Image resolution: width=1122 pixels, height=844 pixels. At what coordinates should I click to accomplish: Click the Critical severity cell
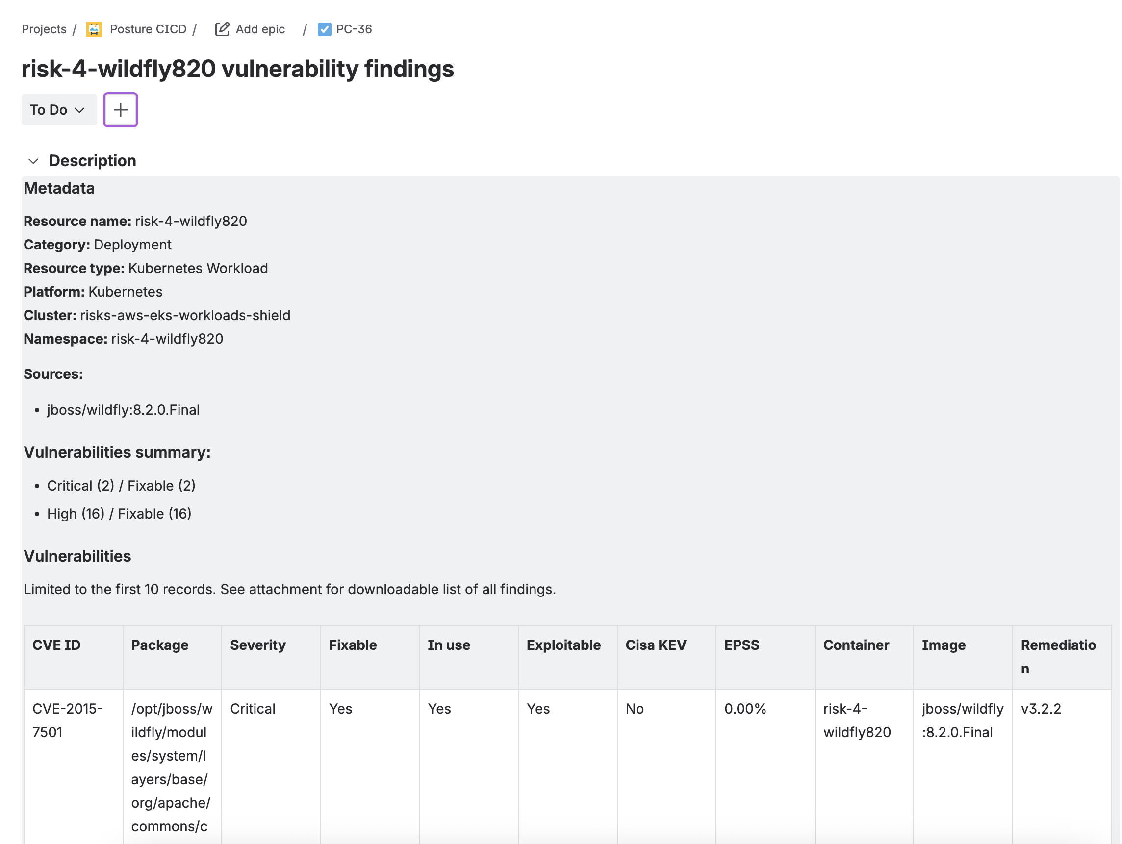(x=253, y=708)
